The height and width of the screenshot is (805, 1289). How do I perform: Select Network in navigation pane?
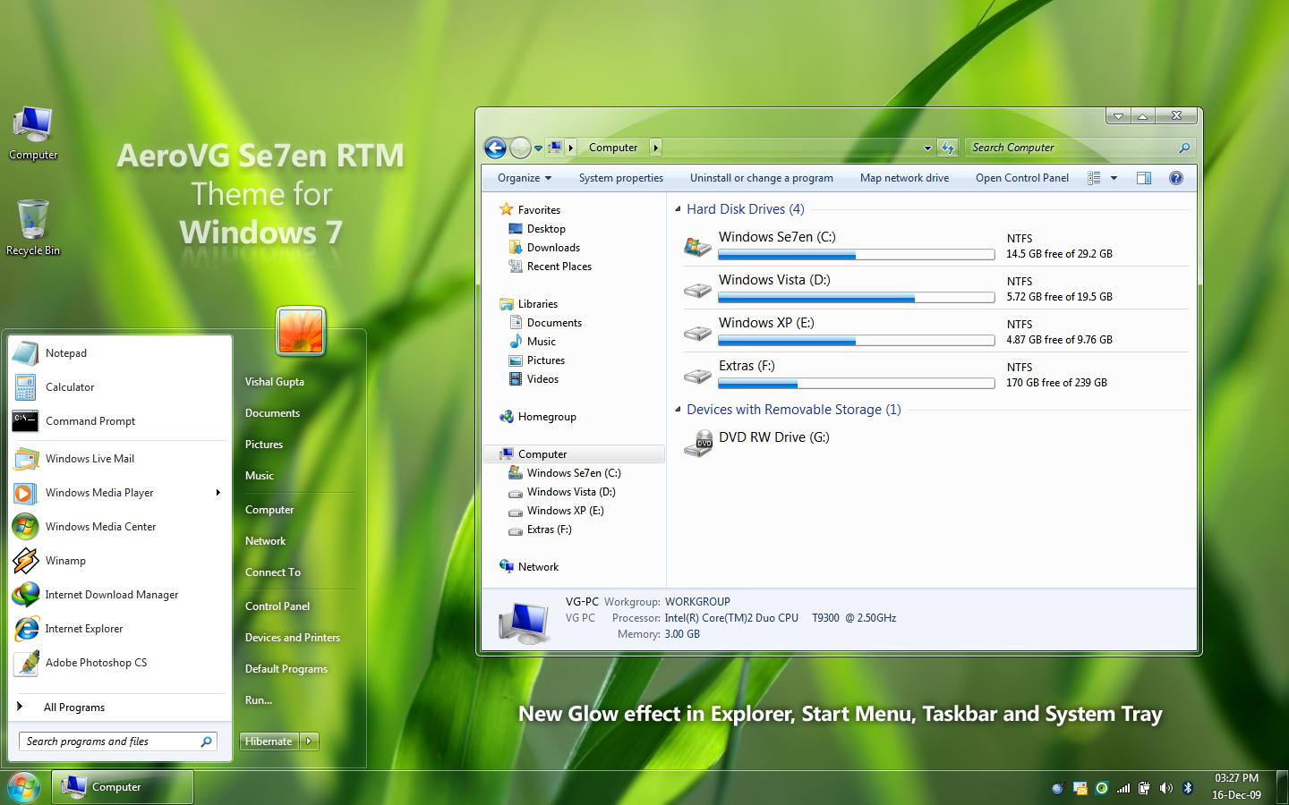[538, 567]
